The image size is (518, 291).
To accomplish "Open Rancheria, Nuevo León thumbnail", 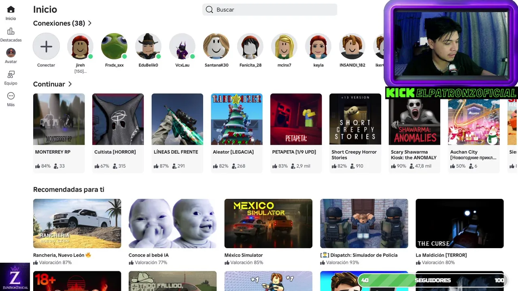I will coord(77,224).
